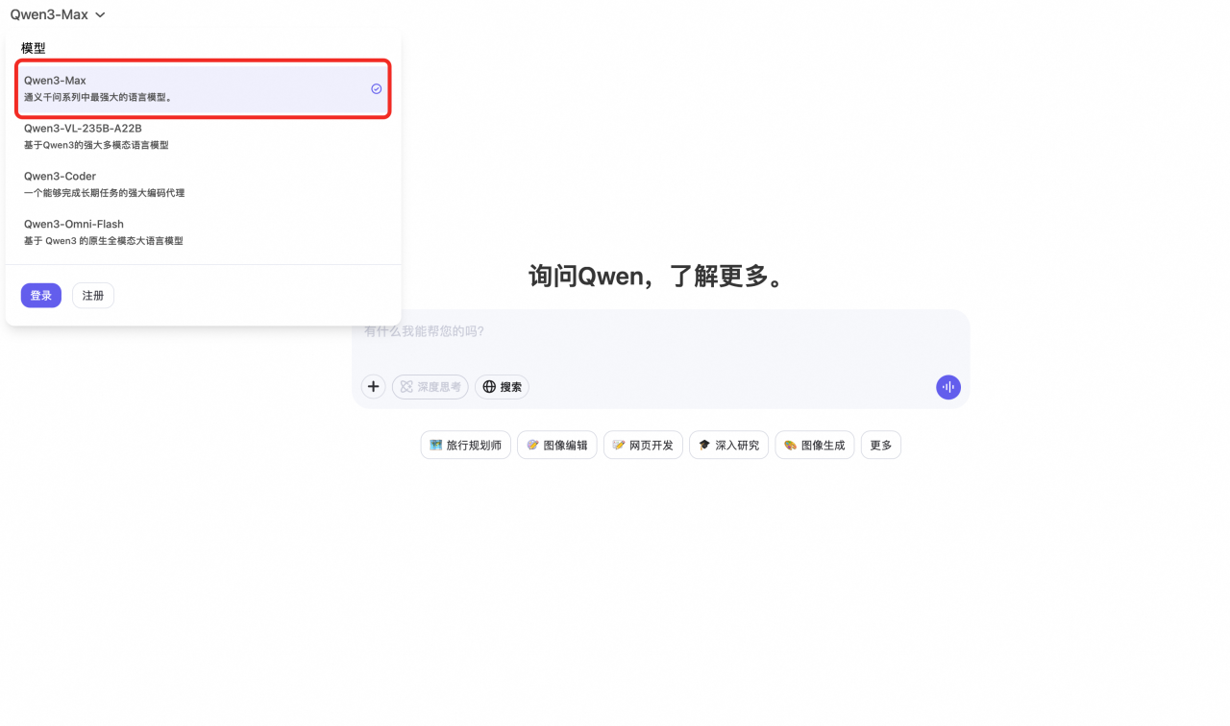Expand the 更多 more tools option
The width and height of the screenshot is (1230, 726).
click(880, 445)
